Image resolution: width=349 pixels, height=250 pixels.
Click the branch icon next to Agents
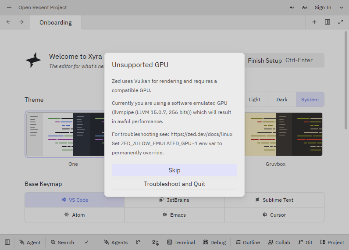coord(138,242)
